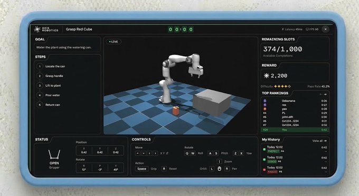The width and height of the screenshot is (359, 196).
Task: Click the mouse icon in Controls
Action: 219,169
